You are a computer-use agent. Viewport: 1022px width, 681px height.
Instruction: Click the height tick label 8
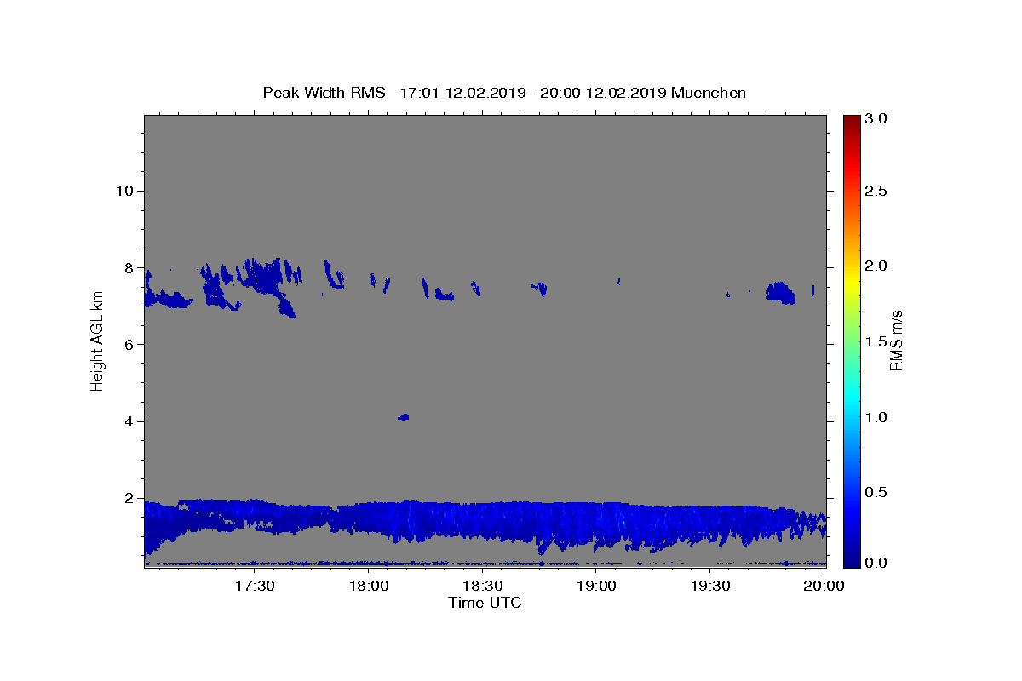127,267
